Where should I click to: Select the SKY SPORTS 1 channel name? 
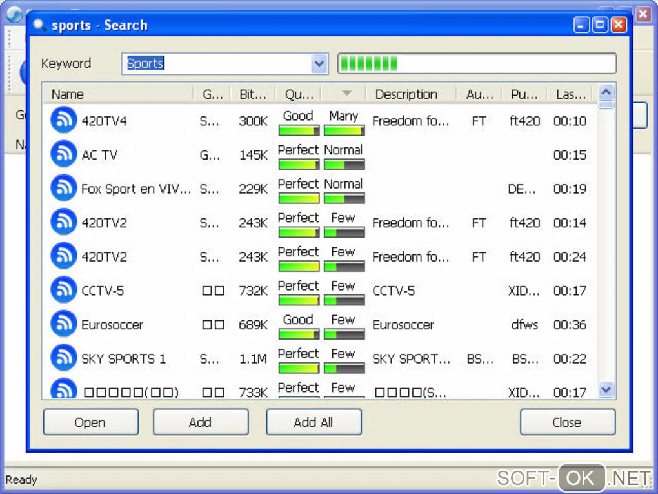tap(123, 359)
